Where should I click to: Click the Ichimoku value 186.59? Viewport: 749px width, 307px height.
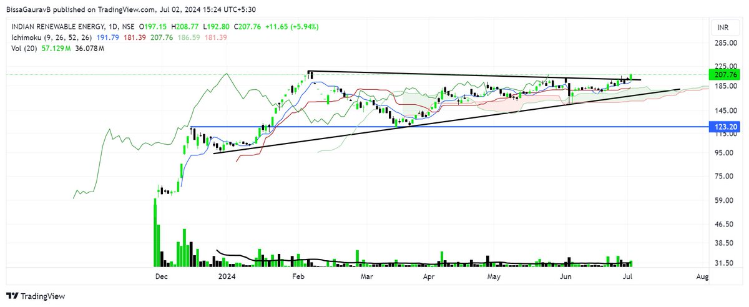click(187, 37)
